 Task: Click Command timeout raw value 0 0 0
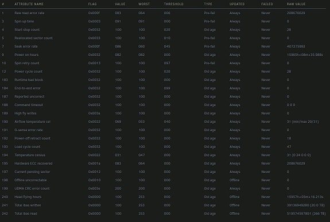[x=291, y=105]
